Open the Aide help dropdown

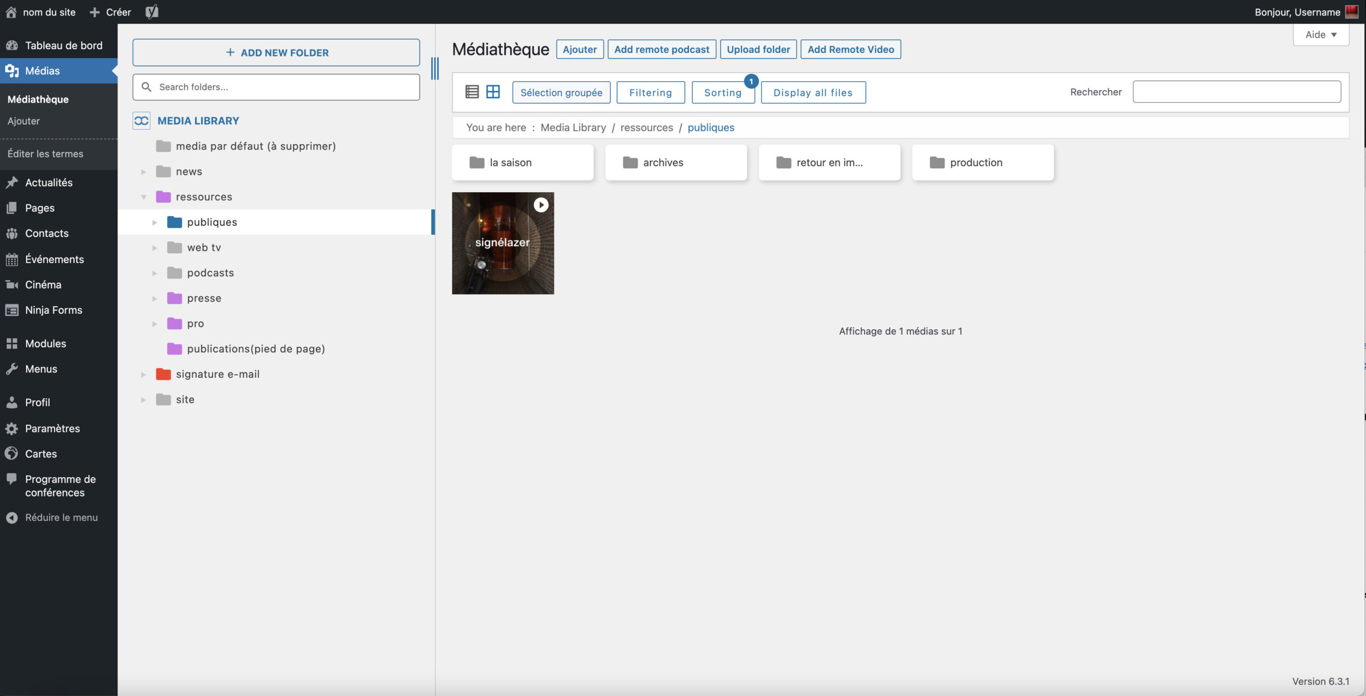[1321, 35]
